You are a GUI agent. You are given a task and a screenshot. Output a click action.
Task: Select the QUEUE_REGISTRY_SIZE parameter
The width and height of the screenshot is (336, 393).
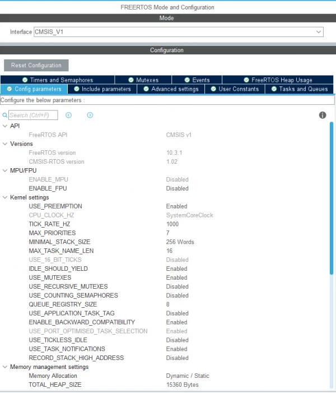(63, 304)
